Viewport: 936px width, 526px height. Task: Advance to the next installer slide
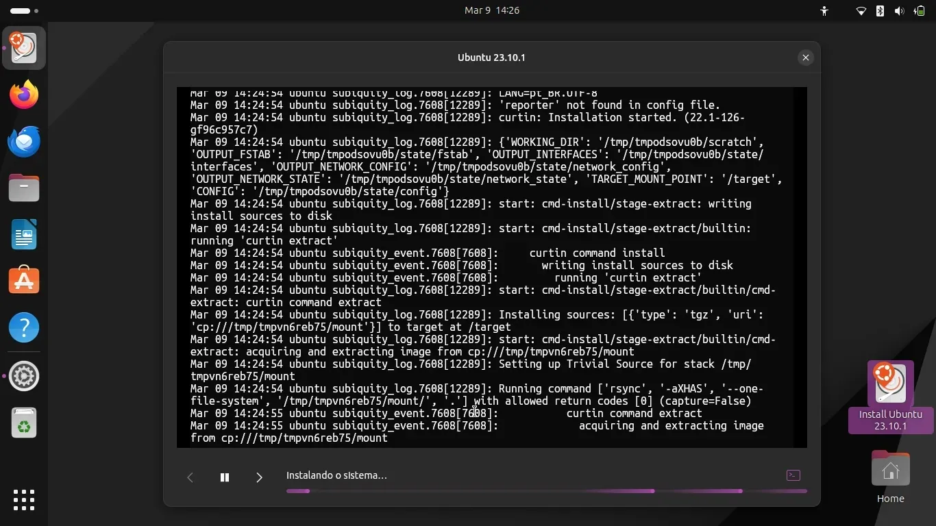(x=259, y=477)
